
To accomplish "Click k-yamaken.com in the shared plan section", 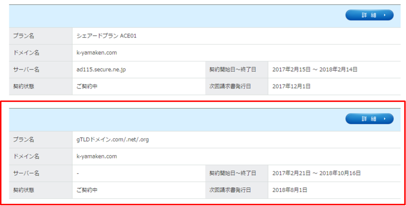I will [x=97, y=53].
